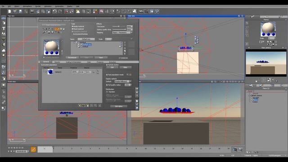
Task: Click the Sphere1 population thumbnail
Action: pos(50,72)
